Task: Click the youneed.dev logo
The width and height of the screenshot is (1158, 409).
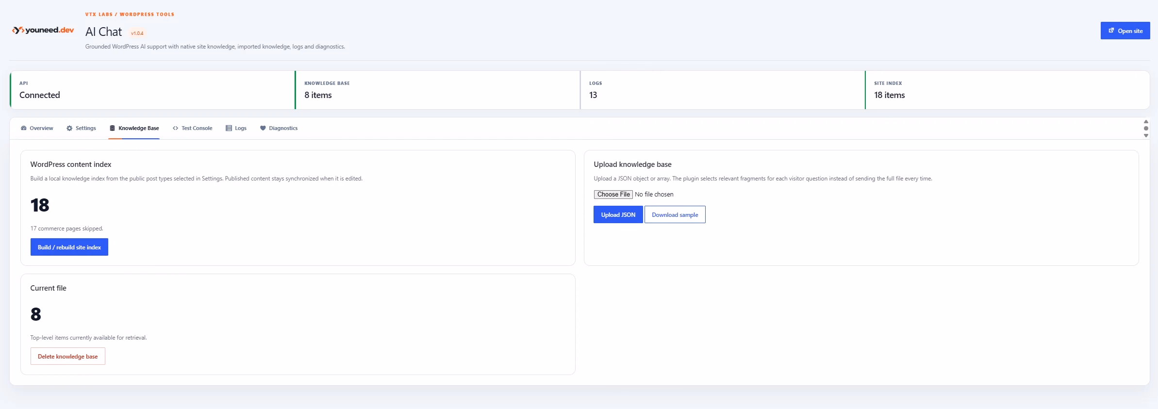Action: point(43,30)
